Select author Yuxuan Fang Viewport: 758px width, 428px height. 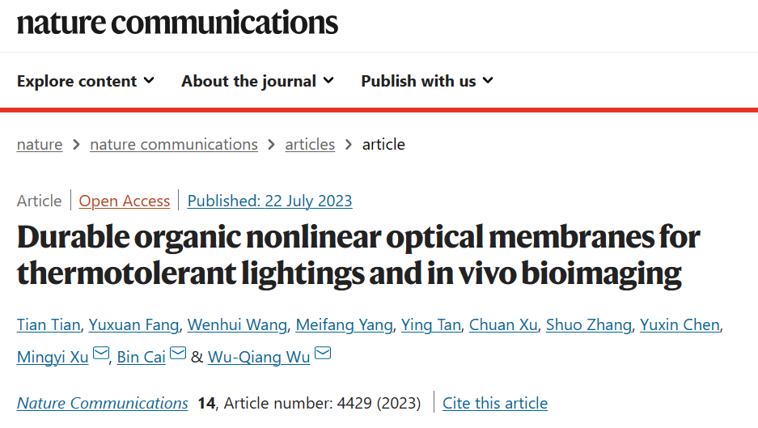pyautogui.click(x=133, y=325)
